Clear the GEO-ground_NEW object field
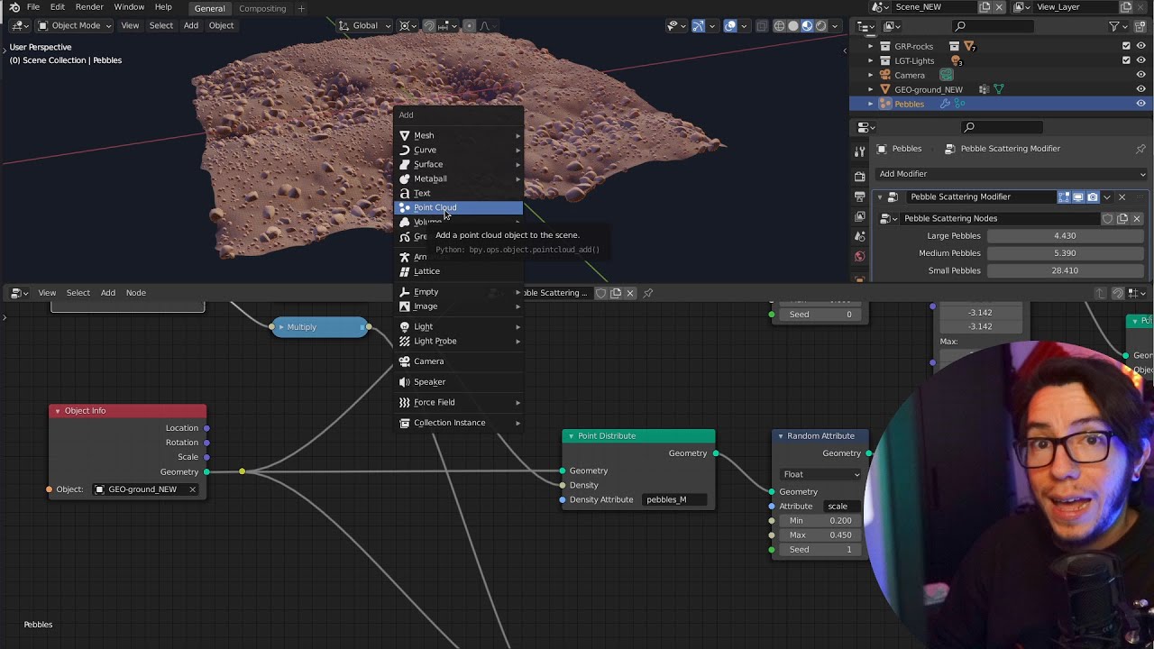Image resolution: width=1154 pixels, height=649 pixels. 192,489
